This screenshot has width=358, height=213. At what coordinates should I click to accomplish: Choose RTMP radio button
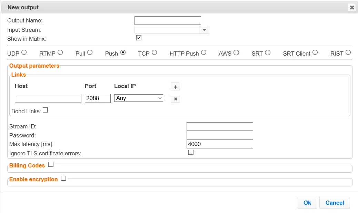pos(60,52)
